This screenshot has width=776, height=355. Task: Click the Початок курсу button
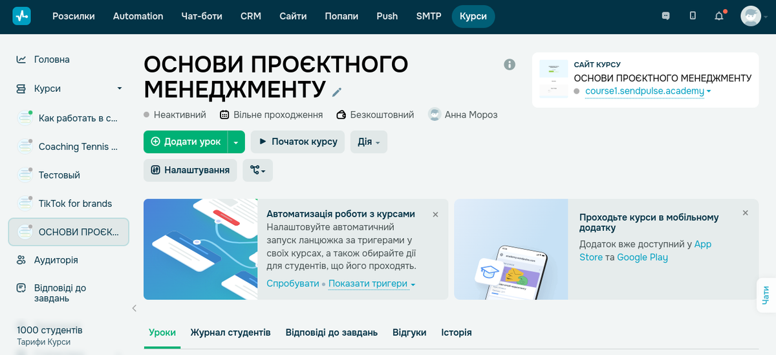tap(297, 142)
